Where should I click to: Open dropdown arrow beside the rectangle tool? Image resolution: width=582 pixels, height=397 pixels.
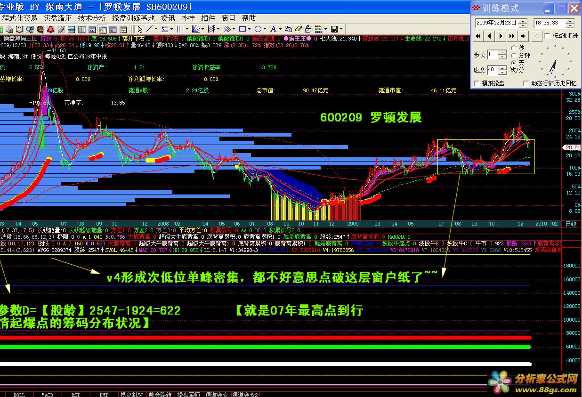pos(249,29)
